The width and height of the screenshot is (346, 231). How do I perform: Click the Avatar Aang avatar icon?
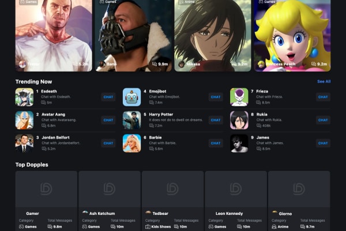pyautogui.click(x=24, y=120)
